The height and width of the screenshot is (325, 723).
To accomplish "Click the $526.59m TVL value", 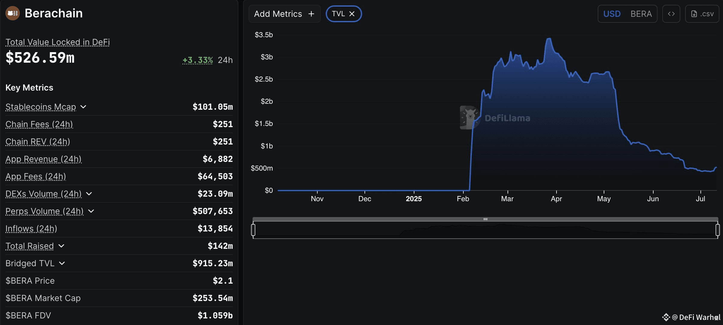I will [40, 58].
